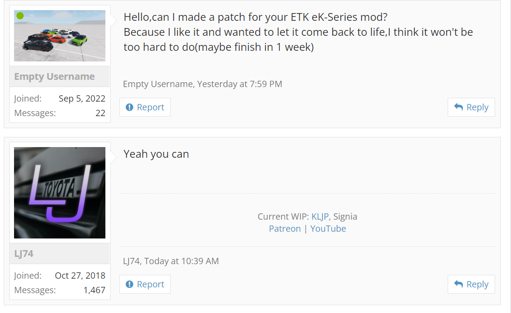
Task: Reply to LJ74's 'Yeah you can' post
Action: pyautogui.click(x=471, y=284)
